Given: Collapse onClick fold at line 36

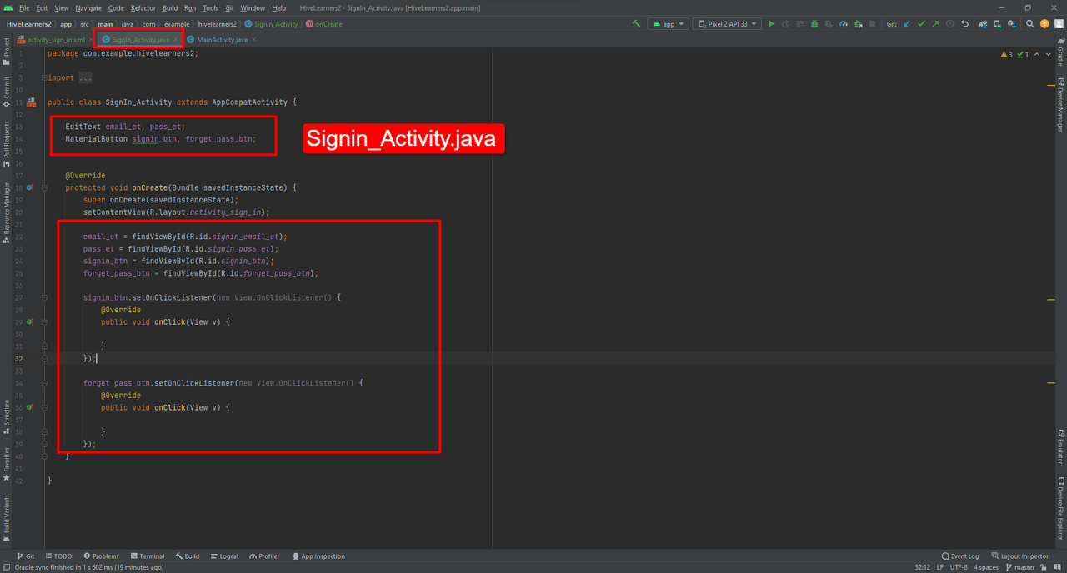Looking at the screenshot, I should [x=44, y=407].
